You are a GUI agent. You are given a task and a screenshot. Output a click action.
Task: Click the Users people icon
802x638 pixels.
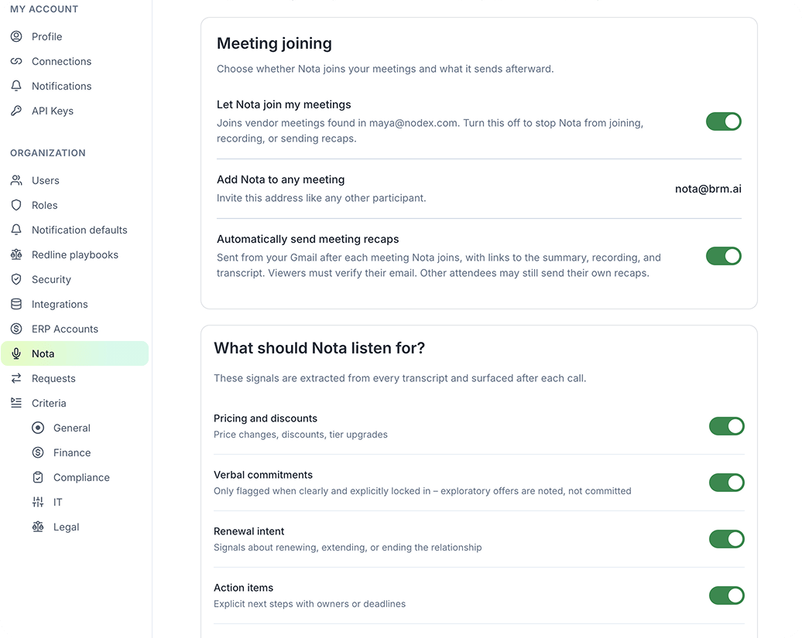[16, 180]
